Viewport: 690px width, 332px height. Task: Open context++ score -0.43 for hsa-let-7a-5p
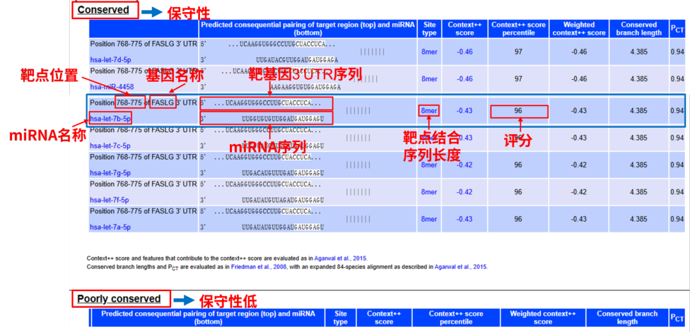tap(464, 219)
